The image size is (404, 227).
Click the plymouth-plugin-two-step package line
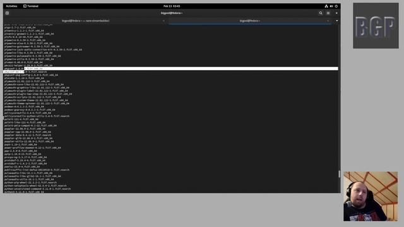coord(38,94)
